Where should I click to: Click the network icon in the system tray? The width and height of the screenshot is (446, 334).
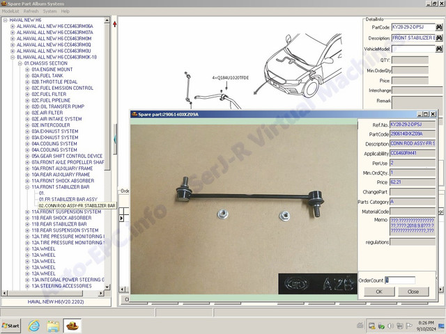400,326
